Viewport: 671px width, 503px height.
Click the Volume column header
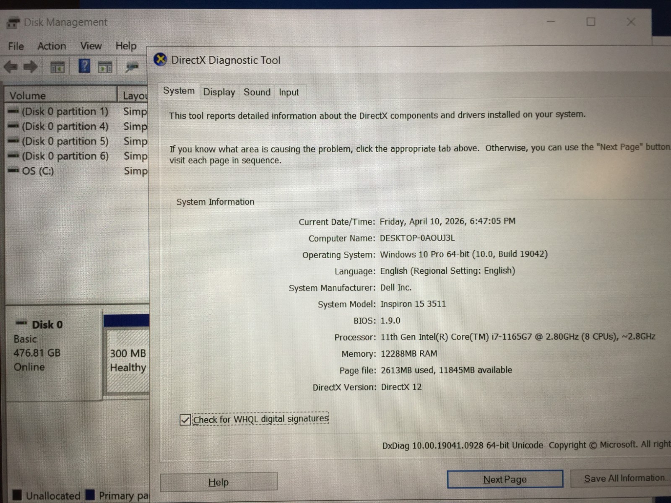tap(61, 95)
